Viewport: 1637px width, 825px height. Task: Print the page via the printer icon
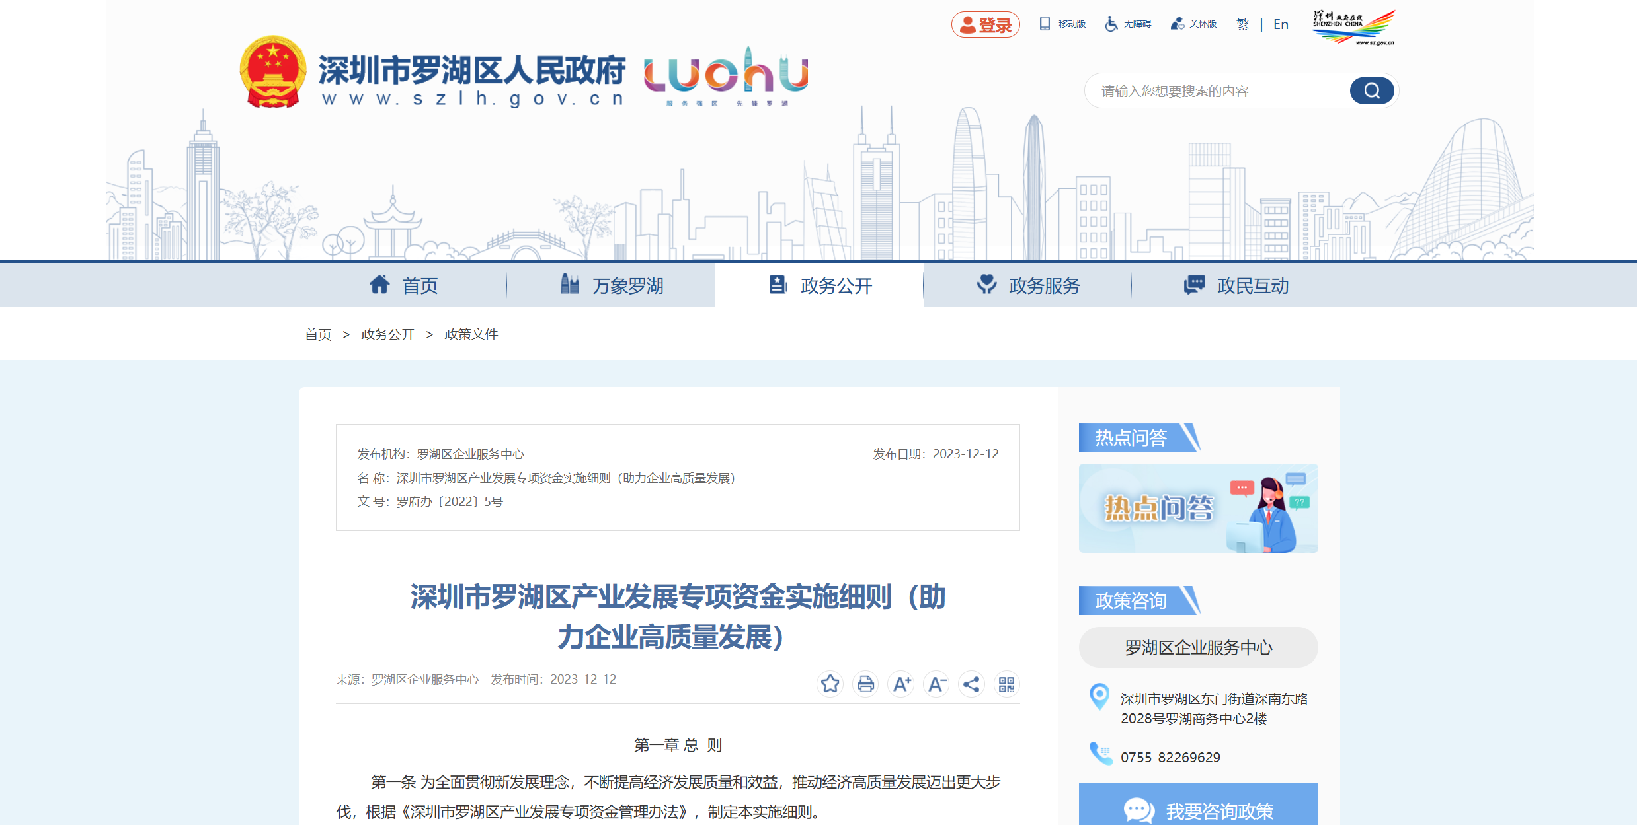point(865,684)
